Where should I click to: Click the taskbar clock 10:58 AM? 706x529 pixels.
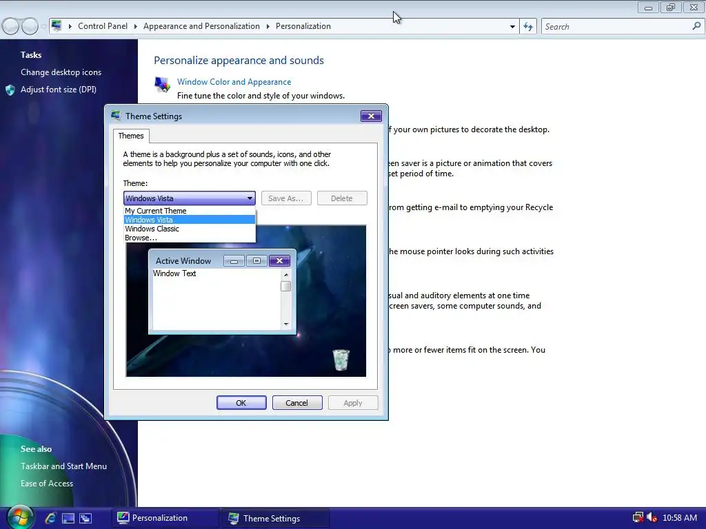680,518
